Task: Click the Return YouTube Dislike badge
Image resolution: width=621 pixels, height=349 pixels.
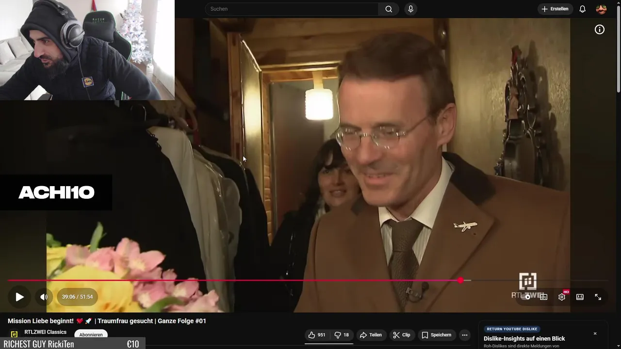Action: point(512,329)
